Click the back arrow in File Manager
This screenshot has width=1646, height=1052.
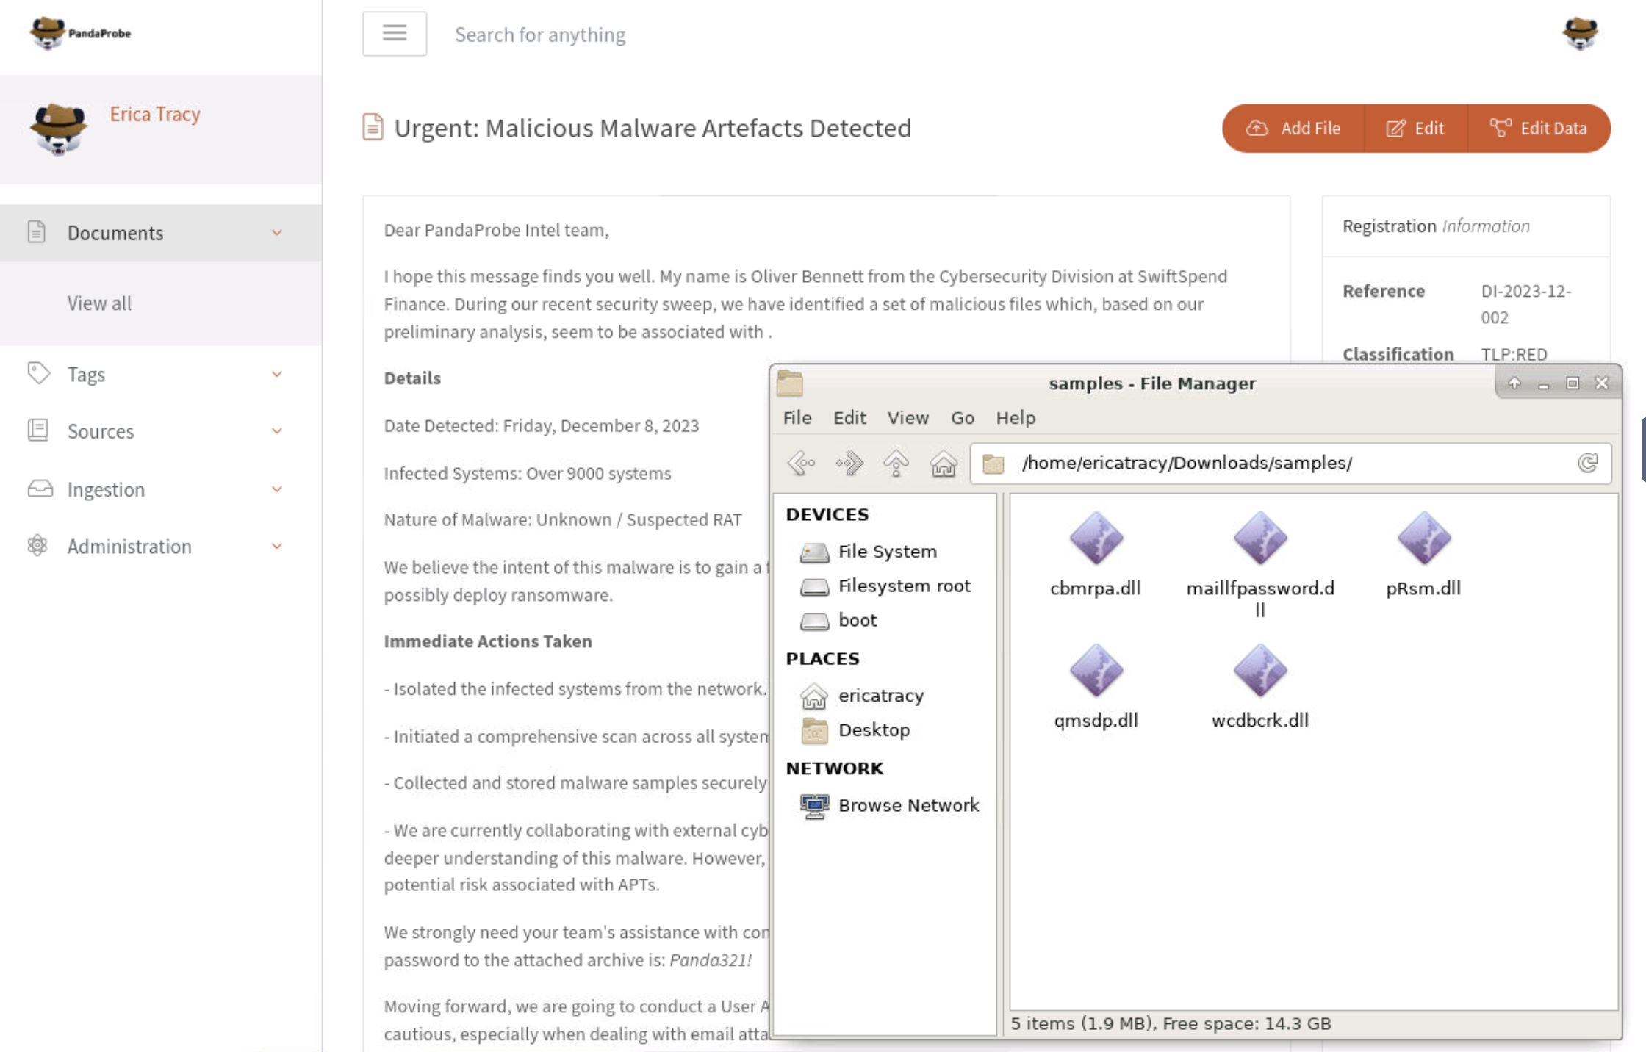point(801,463)
